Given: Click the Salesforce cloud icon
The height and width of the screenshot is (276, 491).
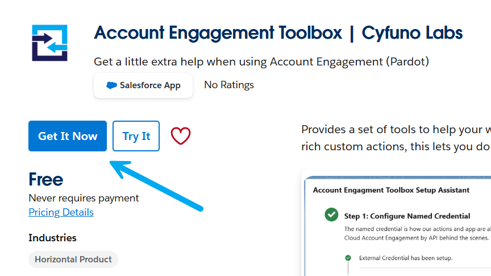Looking at the screenshot, I should (x=111, y=85).
